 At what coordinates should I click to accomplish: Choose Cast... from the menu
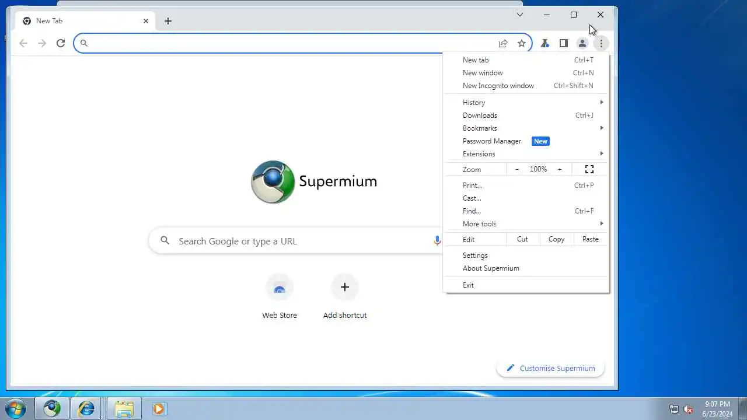(526, 198)
